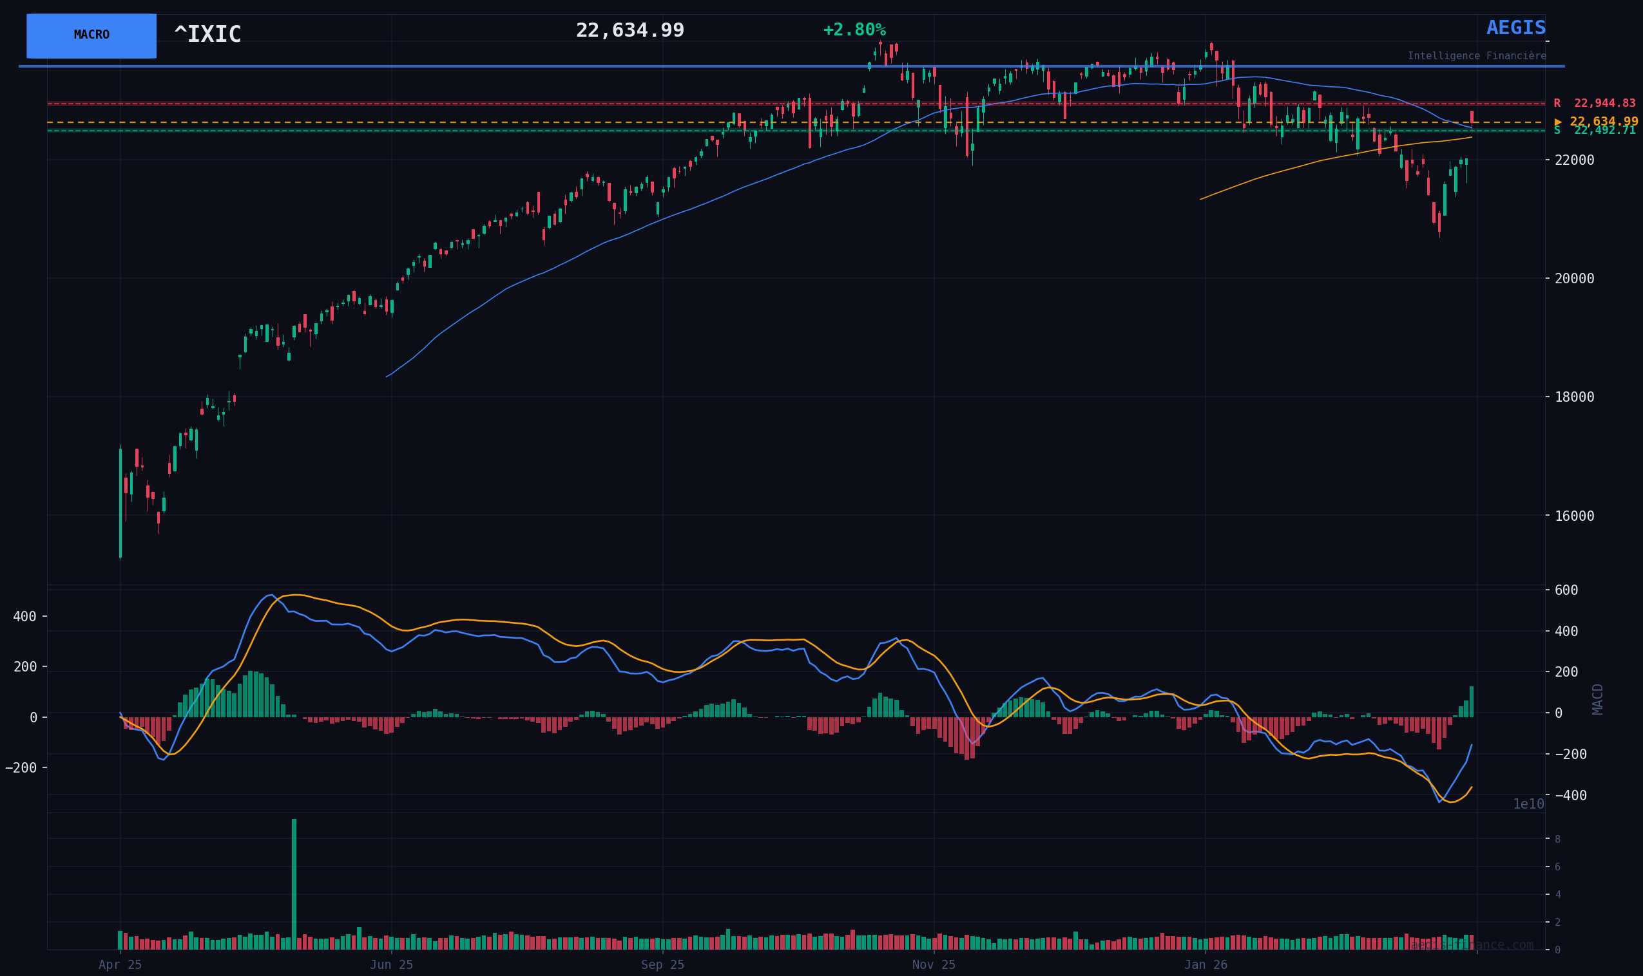Click the 20000 price axis label
Image resolution: width=1643 pixels, height=976 pixels.
pyautogui.click(x=1575, y=279)
